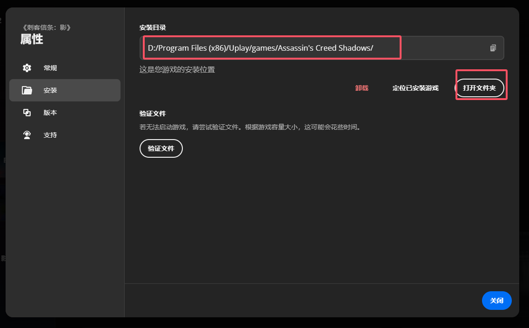529x328 pixels.
Task: Click the 属性 dialog heading
Action: (x=32, y=39)
